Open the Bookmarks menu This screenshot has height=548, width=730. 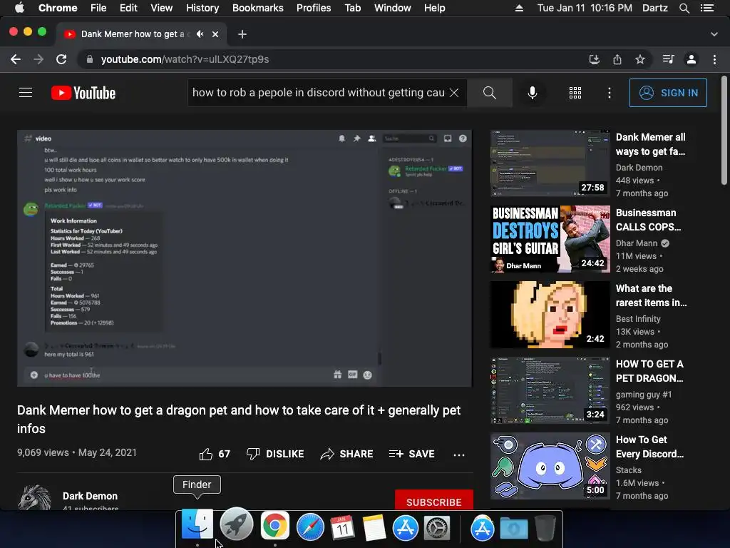(x=258, y=8)
